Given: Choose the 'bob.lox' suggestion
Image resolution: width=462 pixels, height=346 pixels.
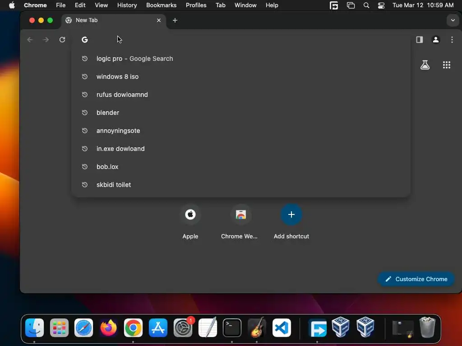Looking at the screenshot, I should point(241,167).
